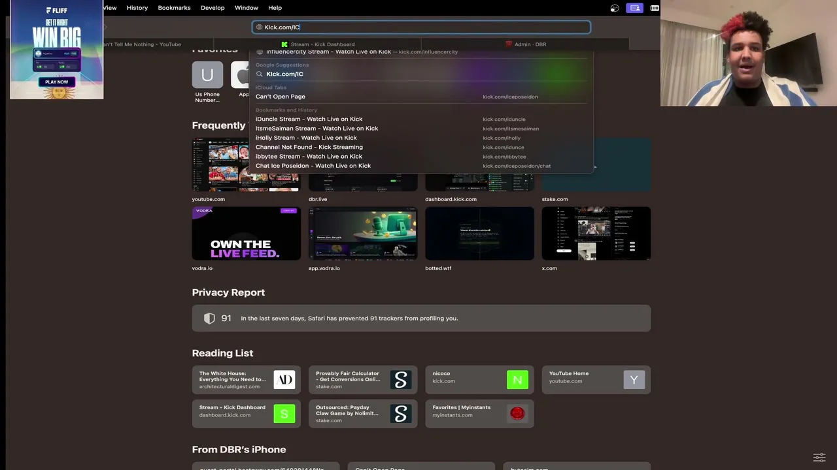Click the red button icon on Favorites | Myinstants

pyautogui.click(x=517, y=414)
